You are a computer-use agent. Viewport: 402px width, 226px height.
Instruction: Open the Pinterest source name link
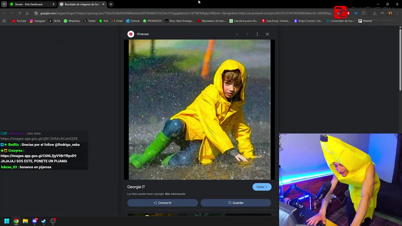point(143,34)
